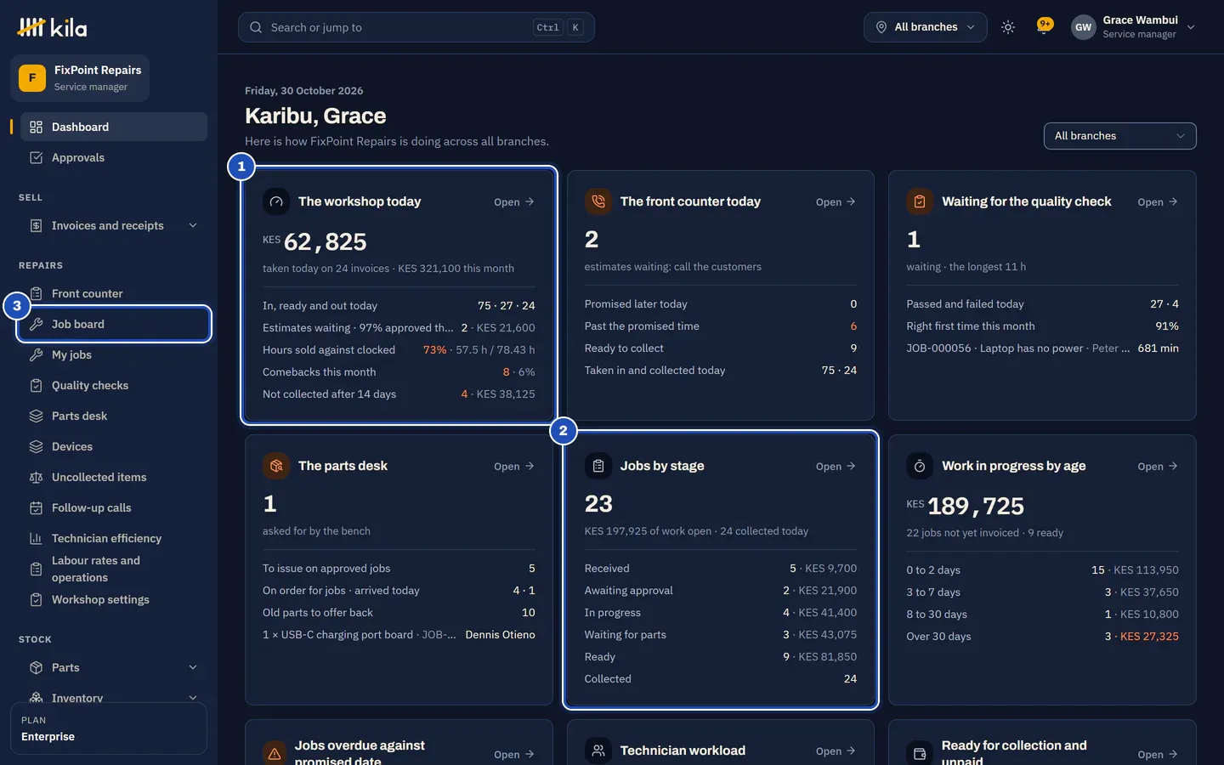Click the FixPoint Repairs workspace switcher
Screen dimensions: 1224x765
tap(80, 78)
